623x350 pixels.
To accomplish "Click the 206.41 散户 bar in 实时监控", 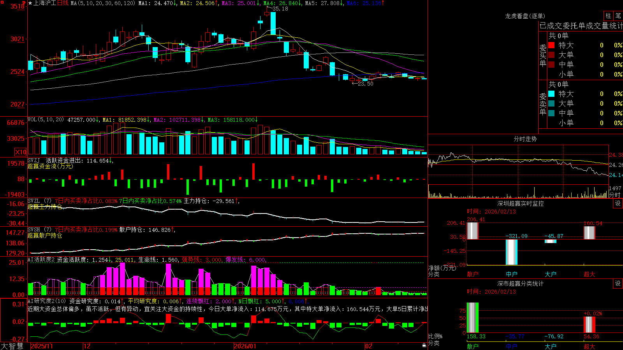I will [472, 231].
